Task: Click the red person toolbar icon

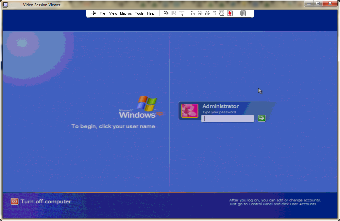Action: (x=230, y=13)
